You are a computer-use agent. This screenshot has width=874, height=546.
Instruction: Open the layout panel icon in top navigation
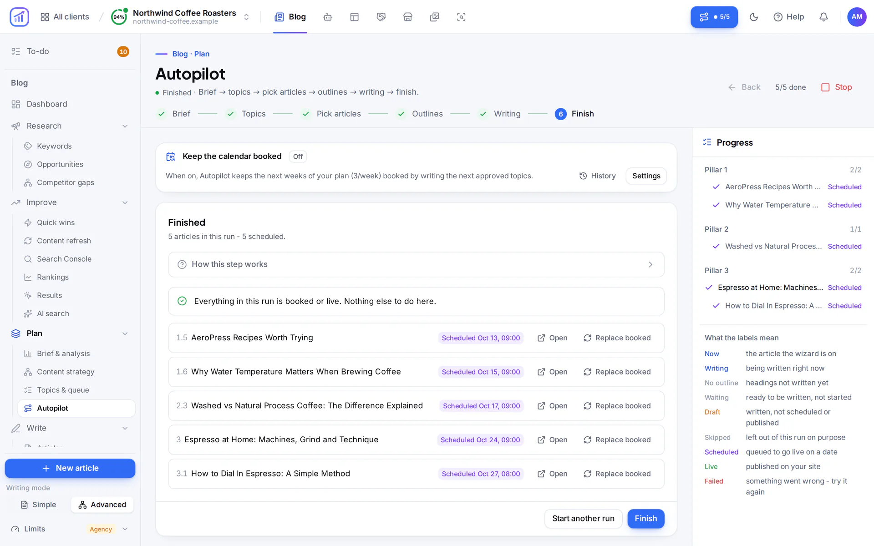pos(355,17)
